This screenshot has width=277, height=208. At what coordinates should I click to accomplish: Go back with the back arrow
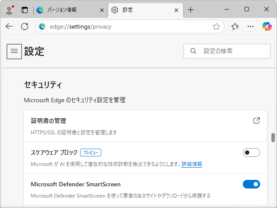pos(9,26)
